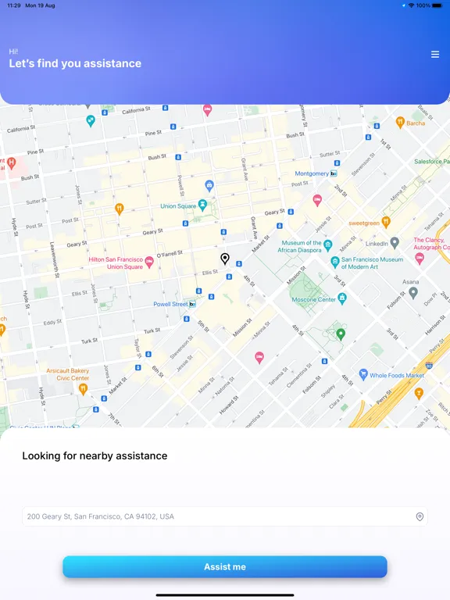Tap the Arsicault Bakery Civic Center pin
The width and height of the screenshot is (450, 600).
(x=83, y=390)
